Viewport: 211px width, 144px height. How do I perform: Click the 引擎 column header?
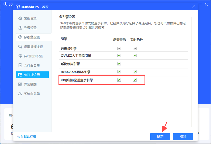tap(64, 39)
